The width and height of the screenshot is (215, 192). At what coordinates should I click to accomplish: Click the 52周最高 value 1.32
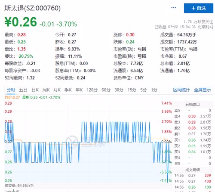pos(31,78)
